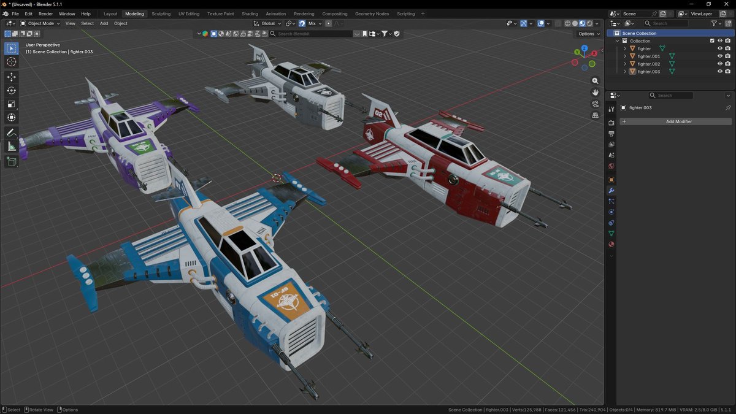Hide fighter.001 using its eye icon
Screen dimensions: 736x414
click(x=720, y=56)
